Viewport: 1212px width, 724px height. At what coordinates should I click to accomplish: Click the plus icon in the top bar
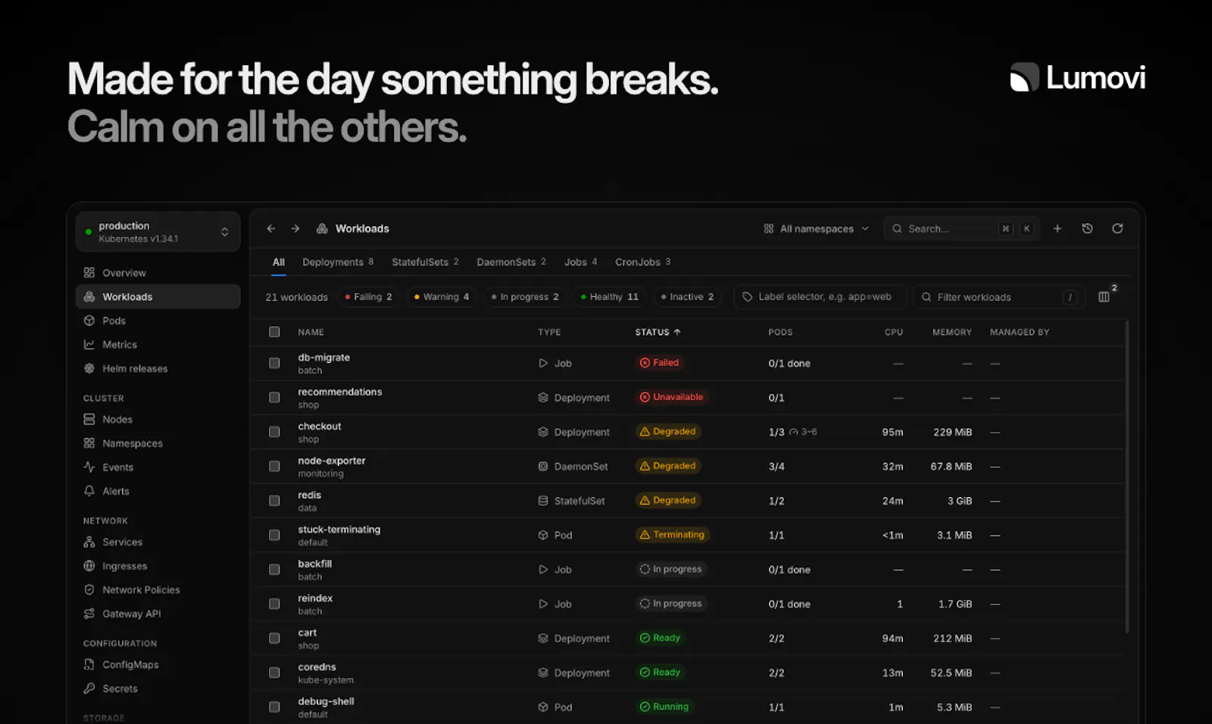pos(1057,228)
